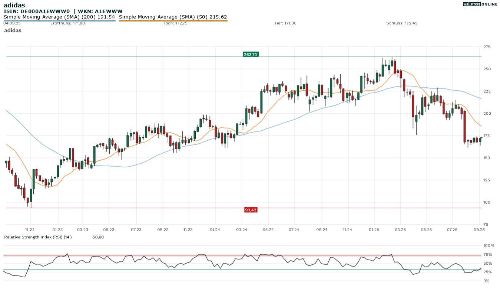Viewport: 500px width, 291px height.
Task: Click the ISIN DE000A1EWWW0 text
Action: tap(37, 11)
